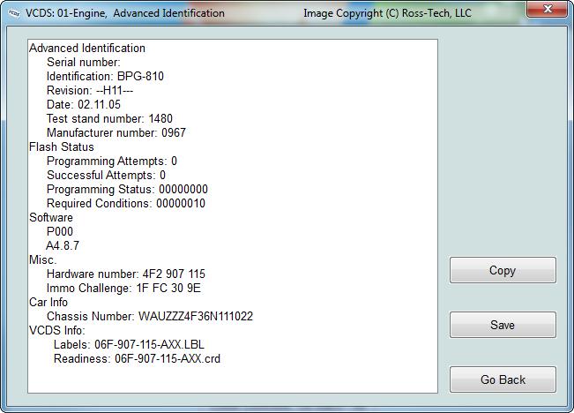Click the 'Software' heading

(51, 217)
